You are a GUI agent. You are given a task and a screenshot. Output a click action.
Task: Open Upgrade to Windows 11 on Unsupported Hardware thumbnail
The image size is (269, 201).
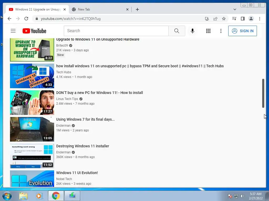pos(32,50)
